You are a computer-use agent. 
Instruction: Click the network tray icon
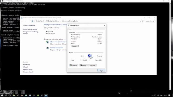click(155, 95)
